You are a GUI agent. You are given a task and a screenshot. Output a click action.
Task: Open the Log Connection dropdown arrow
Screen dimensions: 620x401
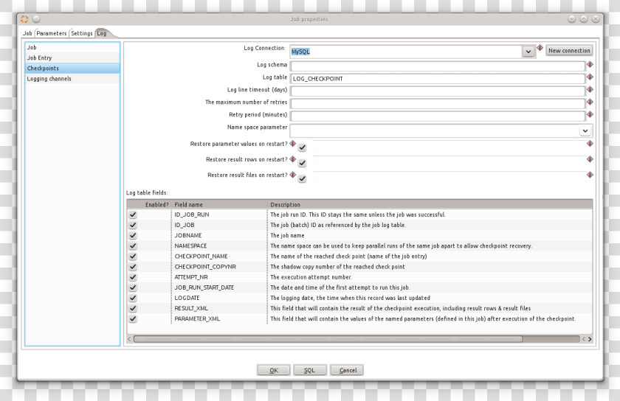pyautogui.click(x=528, y=52)
